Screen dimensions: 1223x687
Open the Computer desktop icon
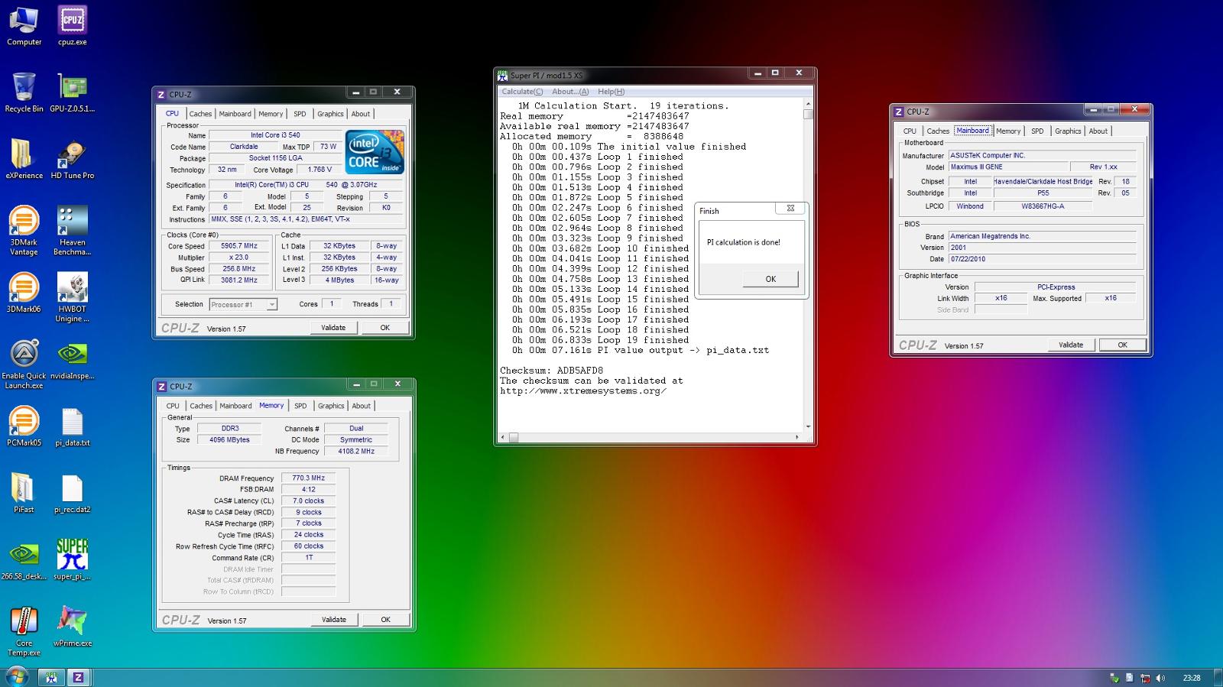pos(24,26)
